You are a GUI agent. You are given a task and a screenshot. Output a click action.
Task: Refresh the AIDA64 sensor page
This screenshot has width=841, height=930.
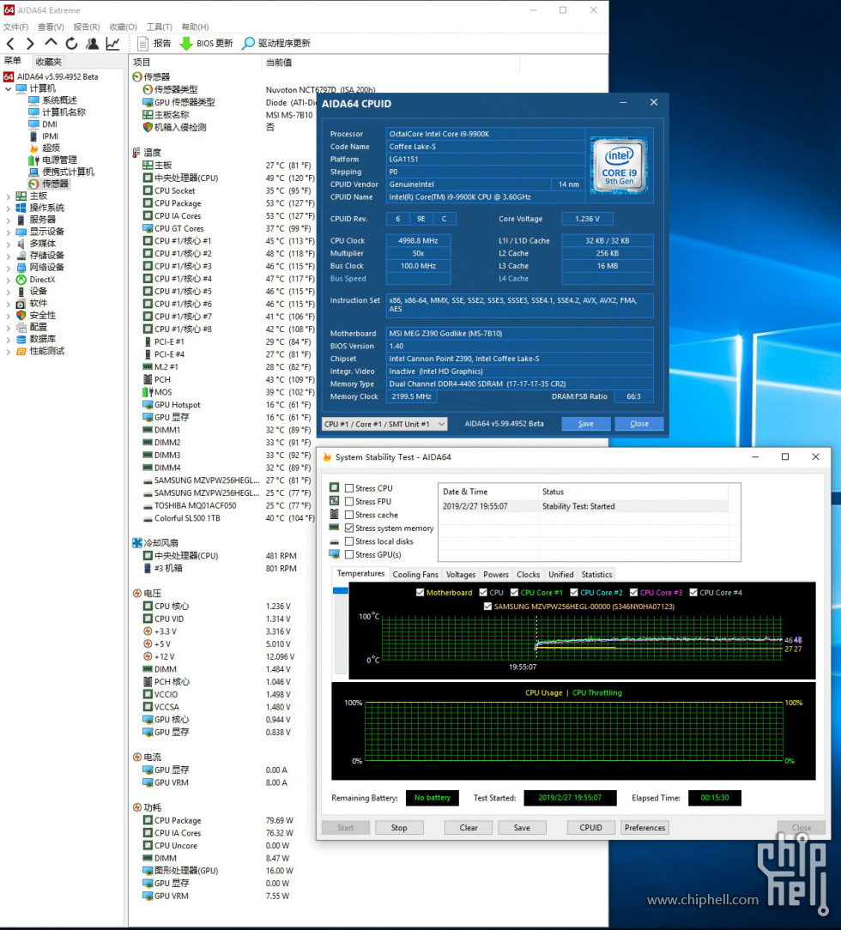point(72,43)
